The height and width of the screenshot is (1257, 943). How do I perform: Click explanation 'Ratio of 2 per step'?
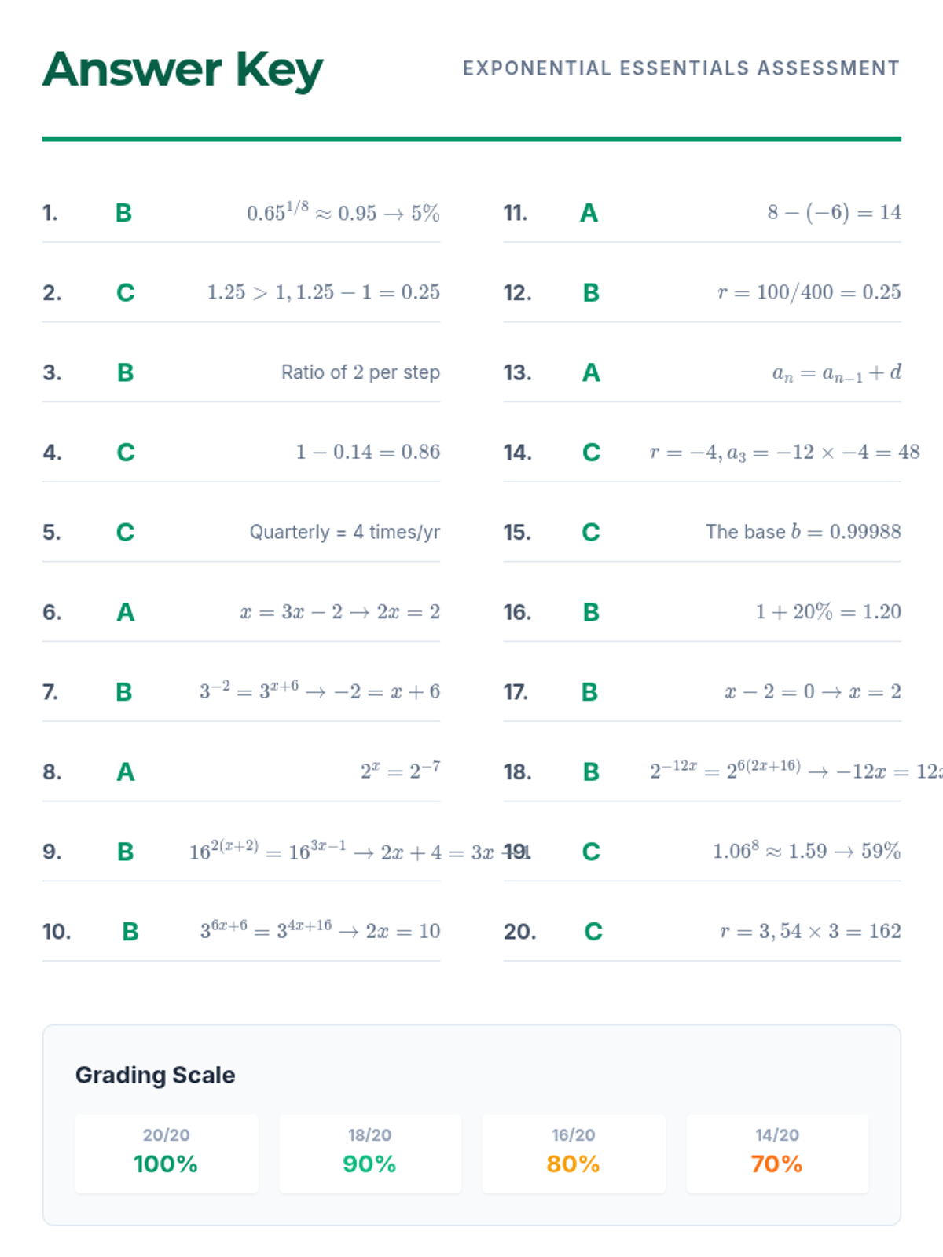[360, 372]
